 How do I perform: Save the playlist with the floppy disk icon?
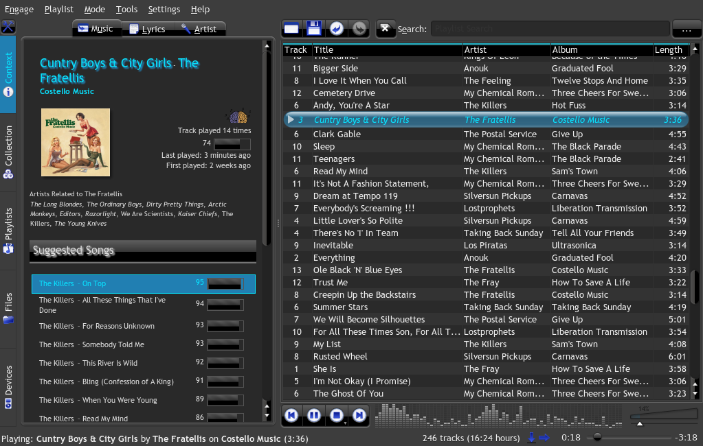[x=314, y=29]
